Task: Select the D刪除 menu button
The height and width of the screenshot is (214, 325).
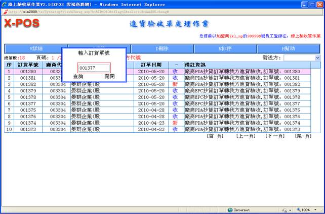Action: [162, 48]
